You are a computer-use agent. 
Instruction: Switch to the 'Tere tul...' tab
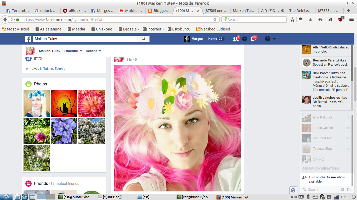coord(17,11)
